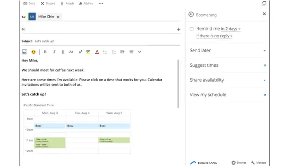Click the 'Hey Mike,' greeting line
This screenshot has width=295, height=166.
(29, 60)
